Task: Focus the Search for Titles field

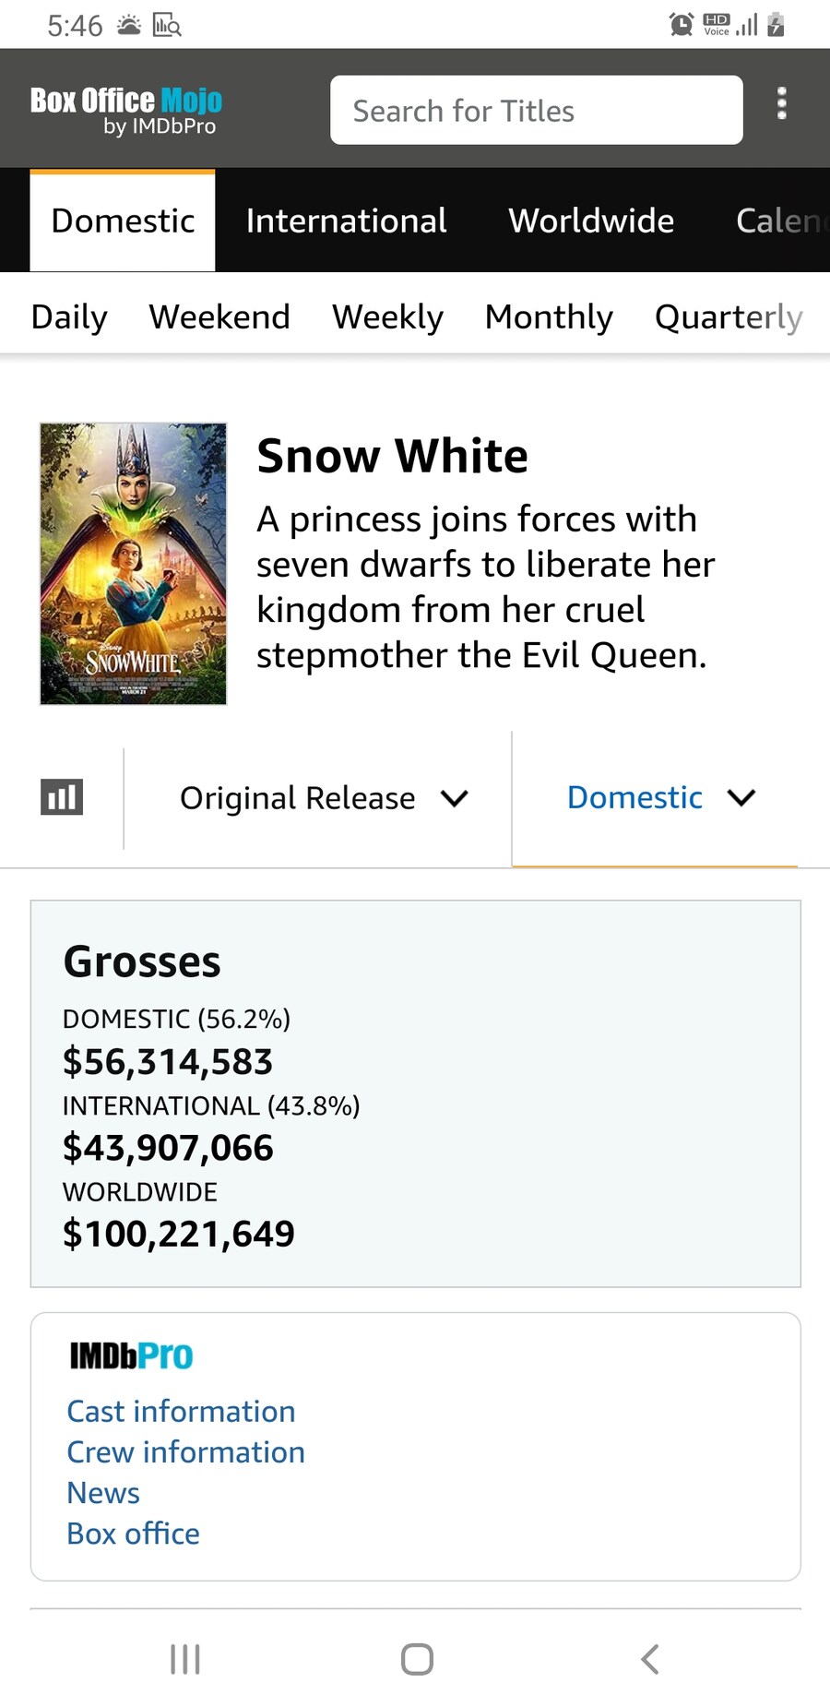Action: pyautogui.click(x=536, y=111)
